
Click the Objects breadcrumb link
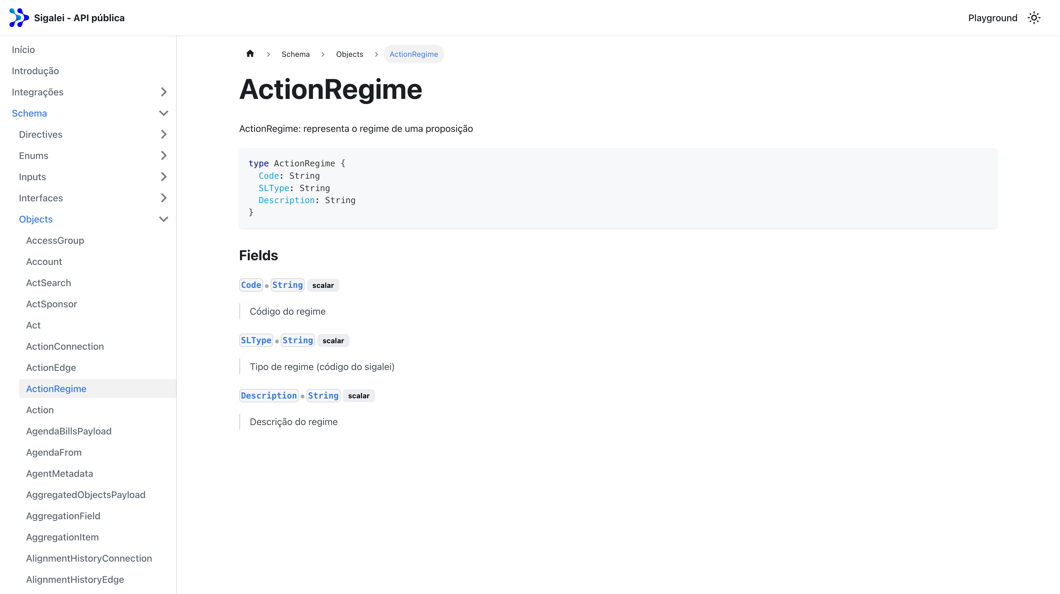(349, 54)
